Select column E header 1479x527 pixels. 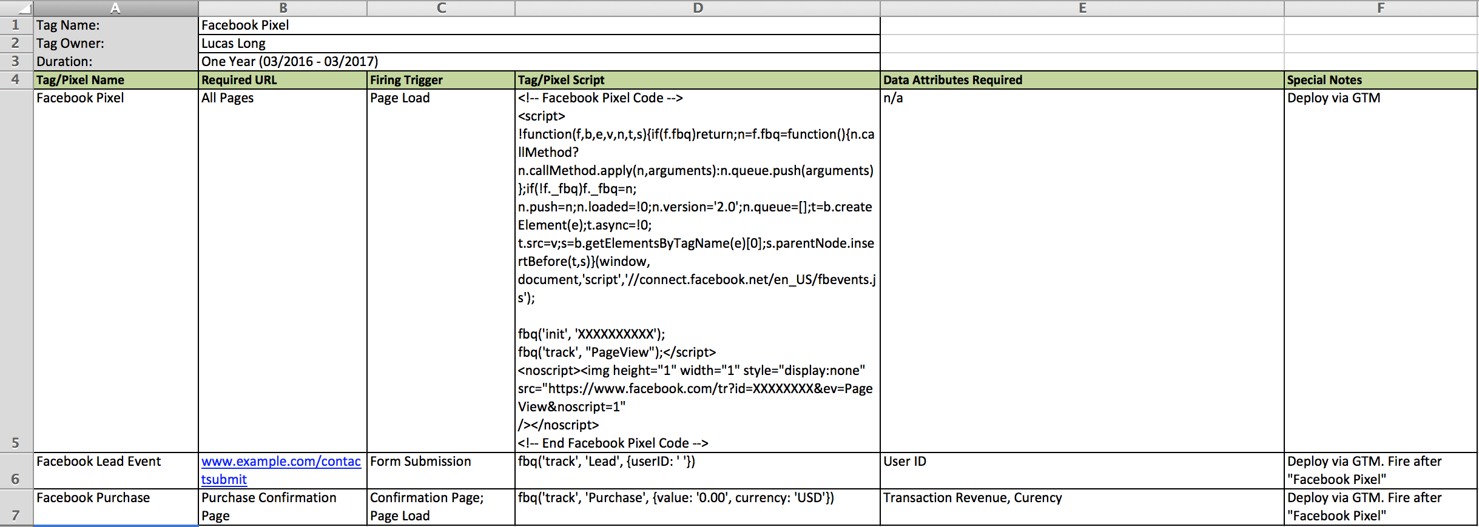click(1082, 8)
